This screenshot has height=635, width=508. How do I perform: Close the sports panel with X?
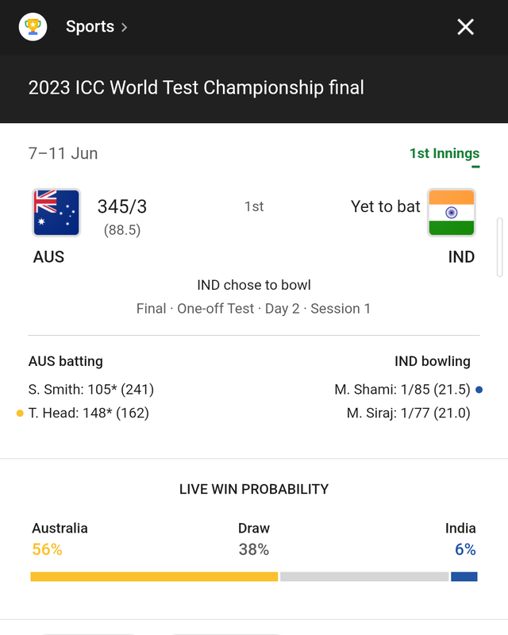[x=465, y=27]
